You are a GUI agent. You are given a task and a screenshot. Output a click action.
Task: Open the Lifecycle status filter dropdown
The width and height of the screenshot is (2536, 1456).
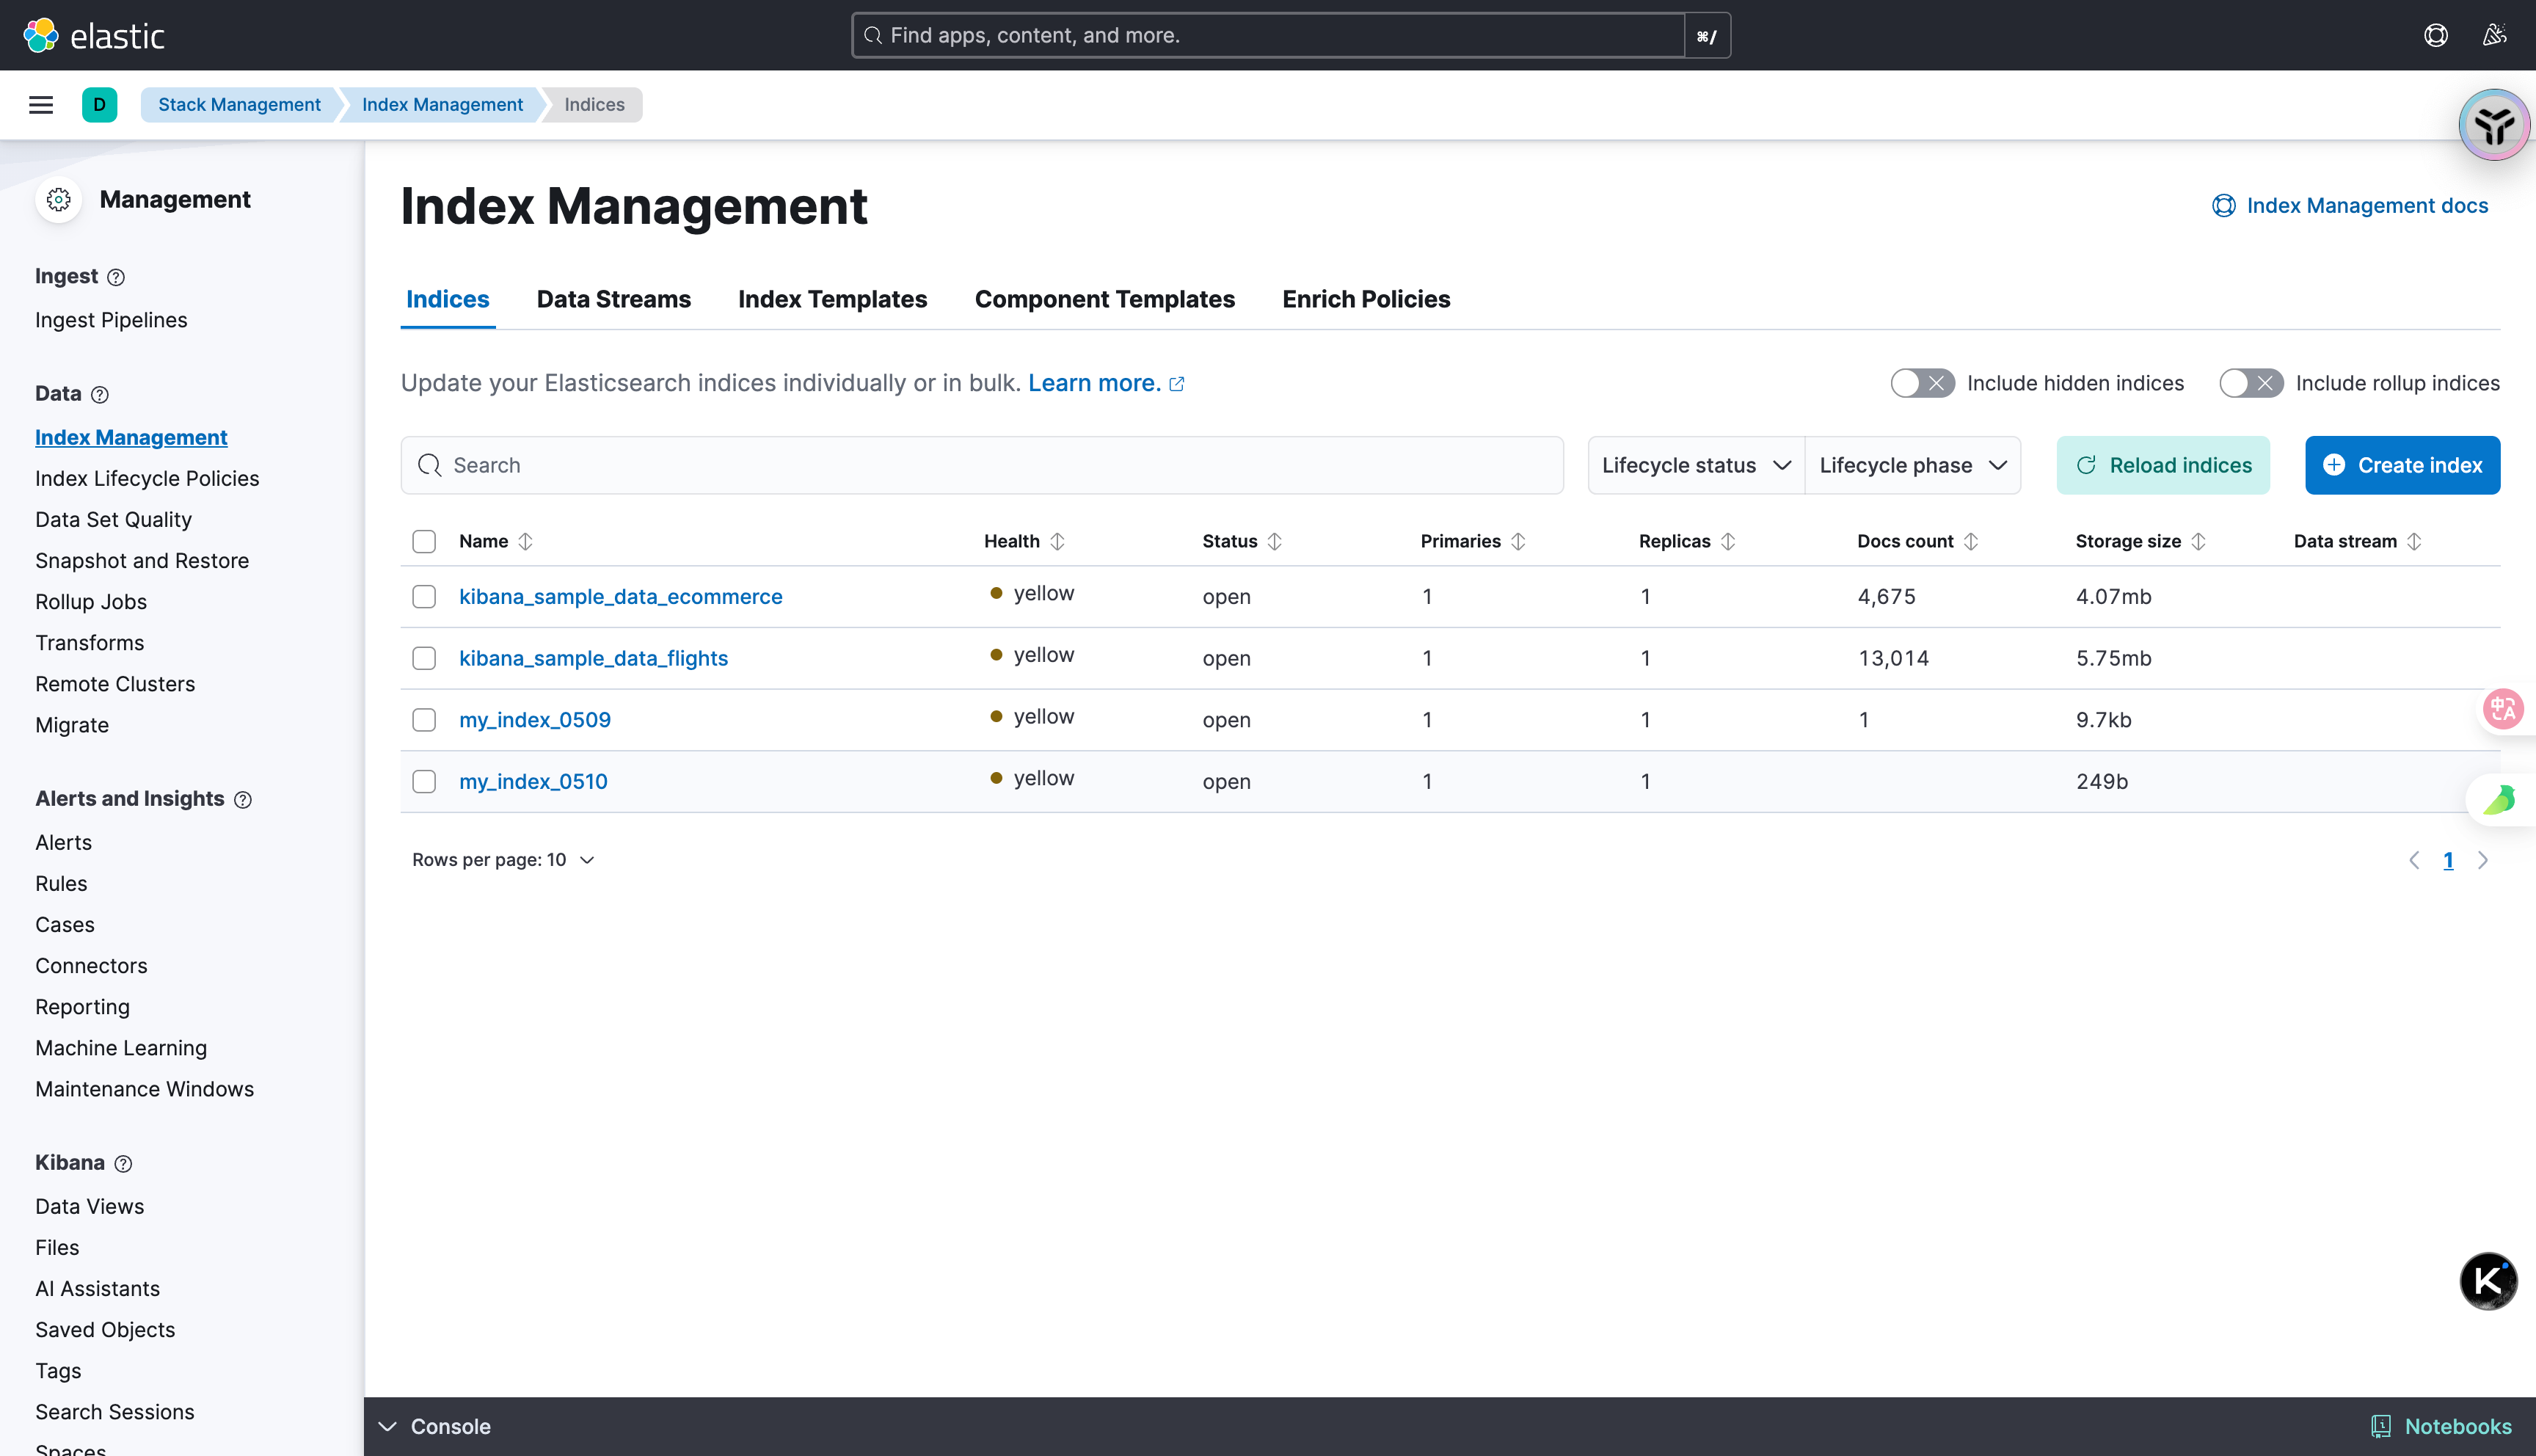click(x=1695, y=465)
